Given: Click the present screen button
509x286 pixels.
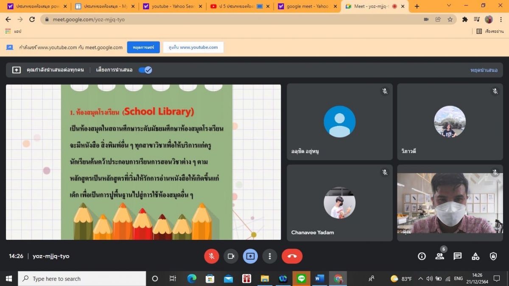Looking at the screenshot, I should click(x=250, y=256).
